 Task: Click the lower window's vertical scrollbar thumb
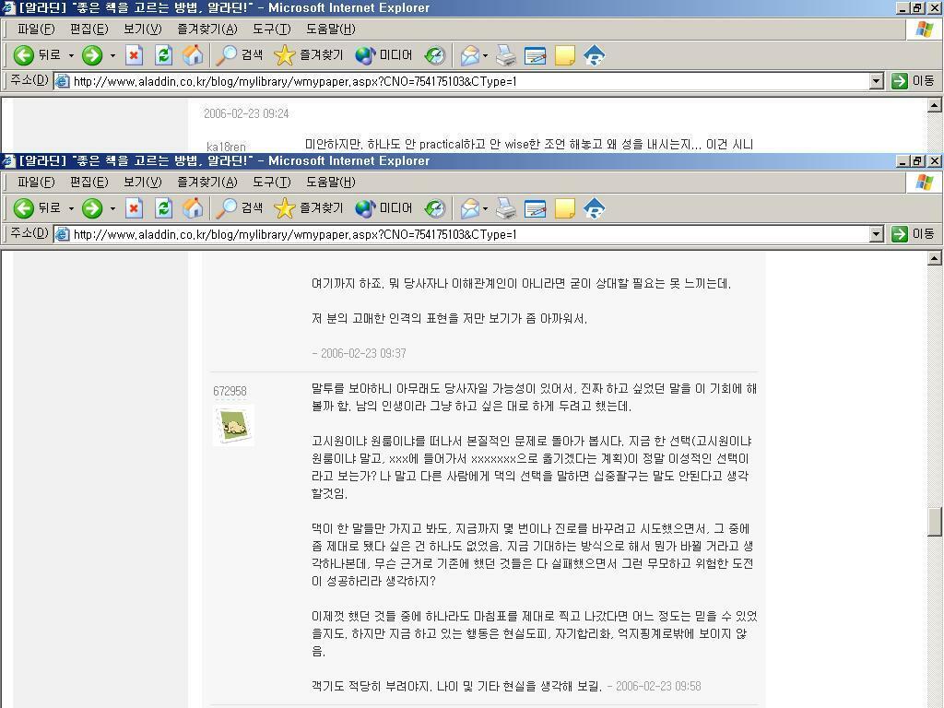tap(935, 521)
